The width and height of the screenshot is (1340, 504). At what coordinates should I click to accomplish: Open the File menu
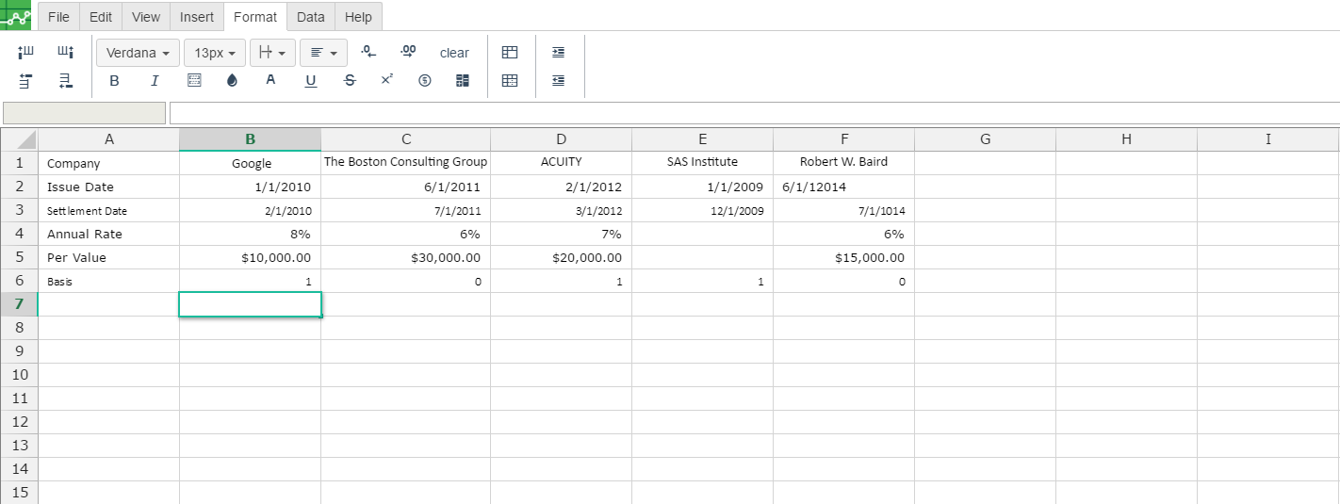58,17
